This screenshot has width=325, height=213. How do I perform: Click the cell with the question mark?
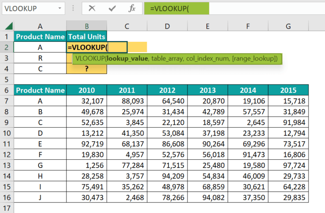(x=87, y=69)
